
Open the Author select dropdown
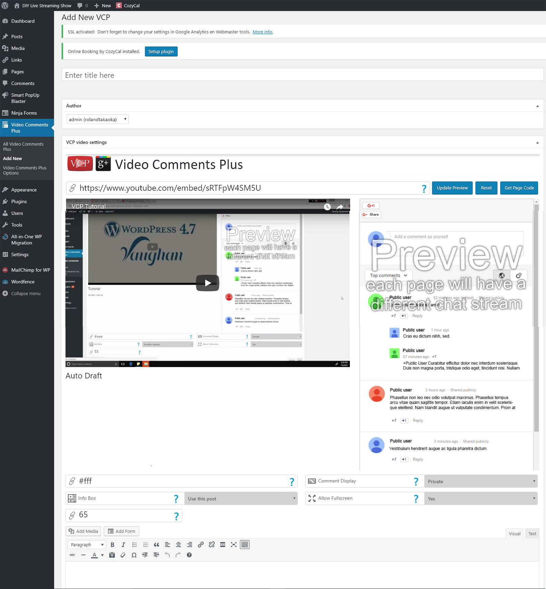[x=97, y=119]
